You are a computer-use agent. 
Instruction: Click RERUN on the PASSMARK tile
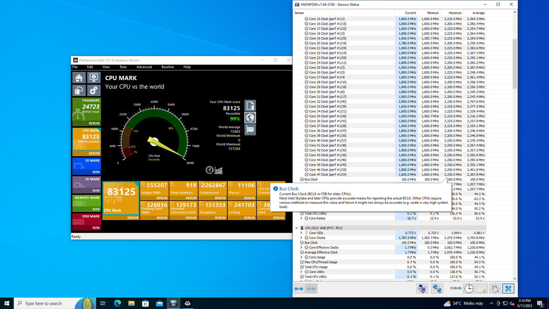coord(94,123)
